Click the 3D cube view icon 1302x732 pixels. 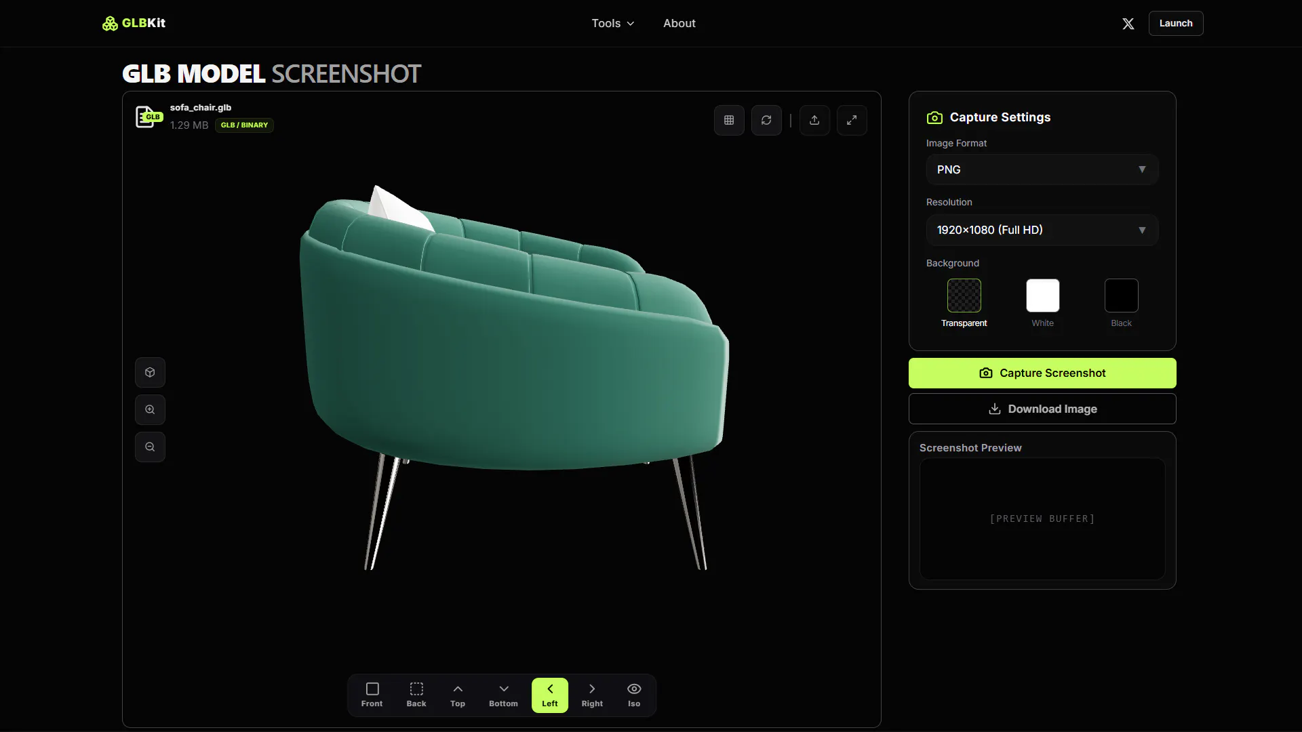pos(150,372)
